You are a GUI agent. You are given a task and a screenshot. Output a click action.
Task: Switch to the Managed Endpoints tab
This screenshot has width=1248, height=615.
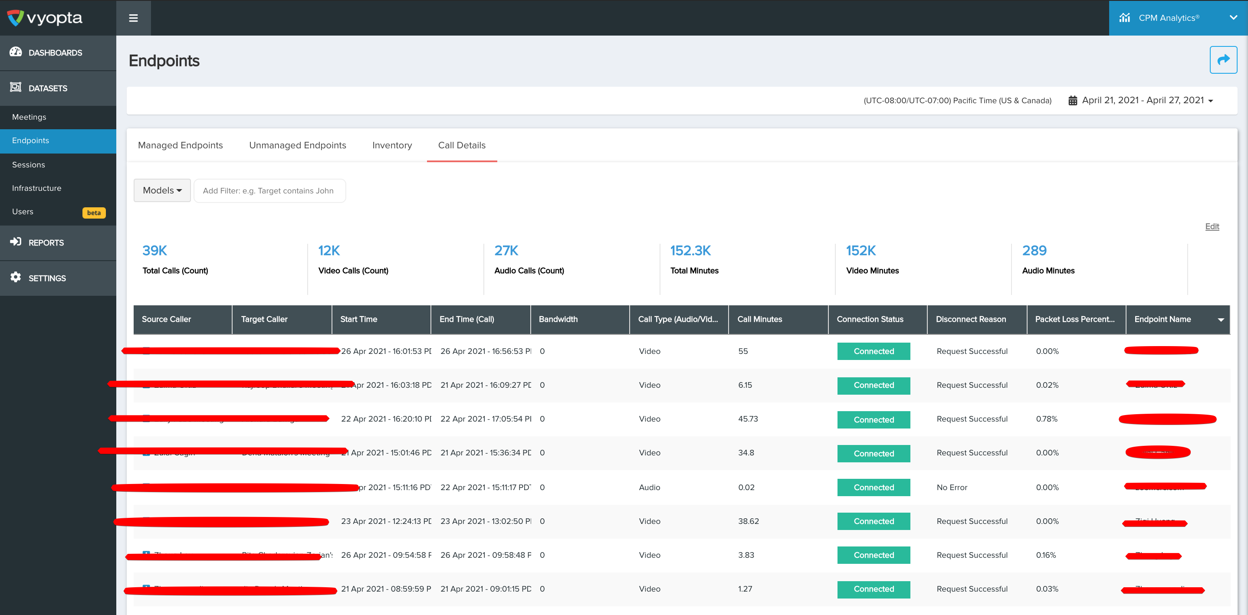tap(180, 145)
